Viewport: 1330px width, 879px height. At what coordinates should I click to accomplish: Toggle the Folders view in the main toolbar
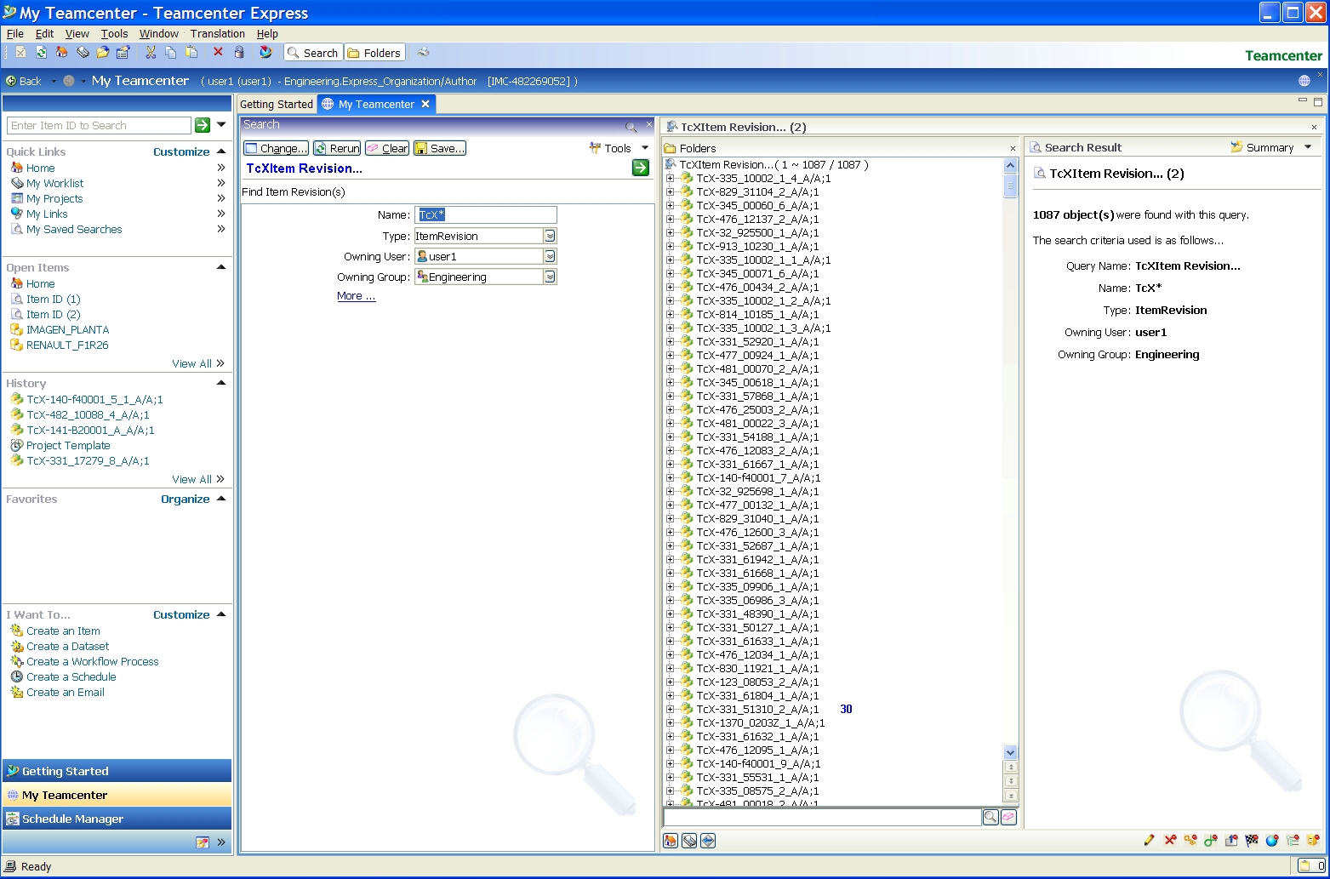click(374, 52)
